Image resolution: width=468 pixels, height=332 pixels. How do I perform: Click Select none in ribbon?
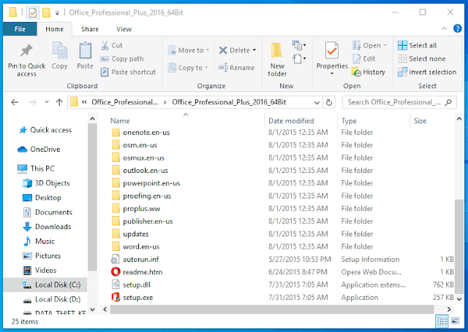[x=421, y=58]
